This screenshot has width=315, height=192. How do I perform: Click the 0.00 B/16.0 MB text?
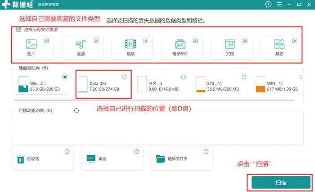pyautogui.click(x=163, y=89)
